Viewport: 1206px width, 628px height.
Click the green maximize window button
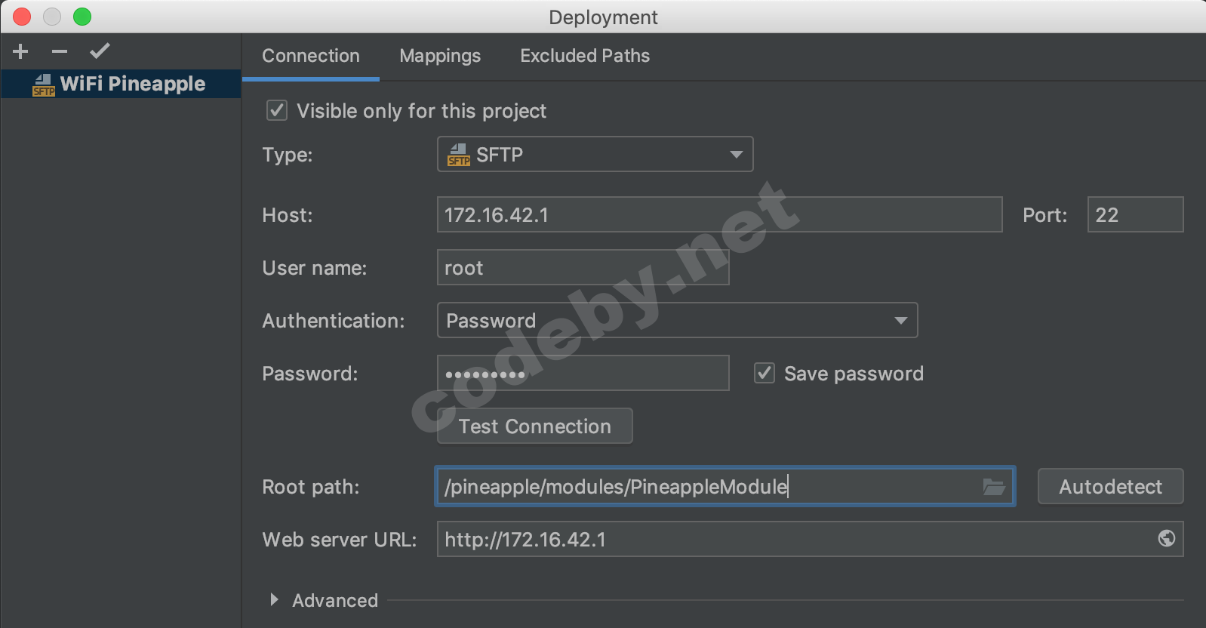click(x=82, y=17)
